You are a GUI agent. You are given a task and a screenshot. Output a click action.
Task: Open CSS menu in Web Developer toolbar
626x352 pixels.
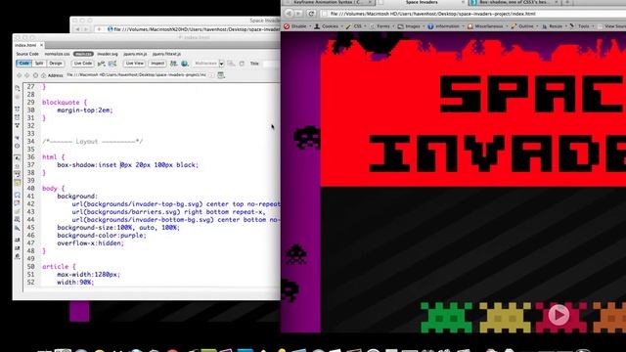(357, 26)
